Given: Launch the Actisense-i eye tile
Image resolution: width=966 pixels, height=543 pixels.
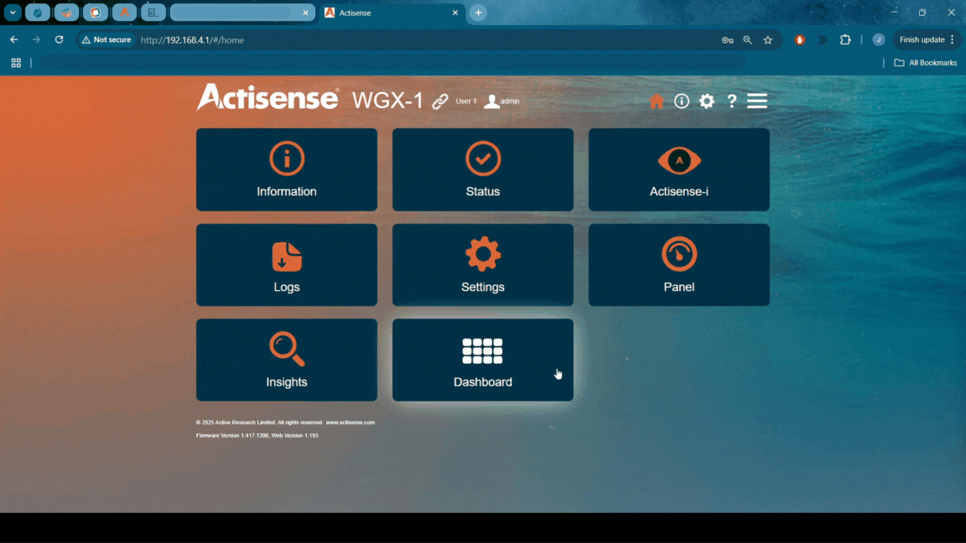Looking at the screenshot, I should pyautogui.click(x=679, y=169).
